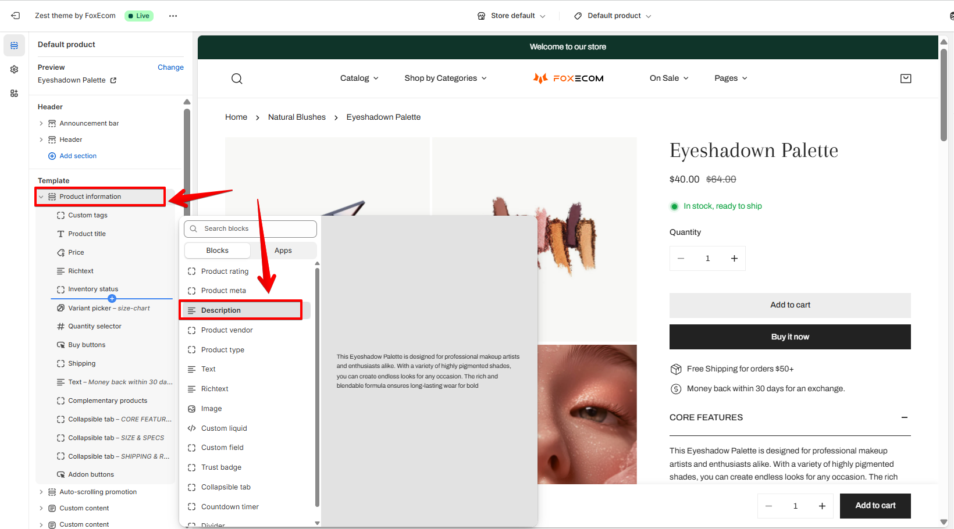Image resolution: width=954 pixels, height=529 pixels.
Task: Go to Natural Blushes breadcrumb
Action: (297, 117)
